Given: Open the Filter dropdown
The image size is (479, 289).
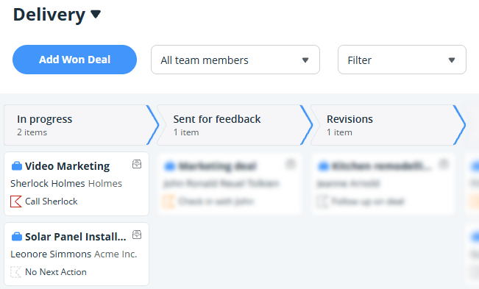Looking at the screenshot, I should coord(402,60).
